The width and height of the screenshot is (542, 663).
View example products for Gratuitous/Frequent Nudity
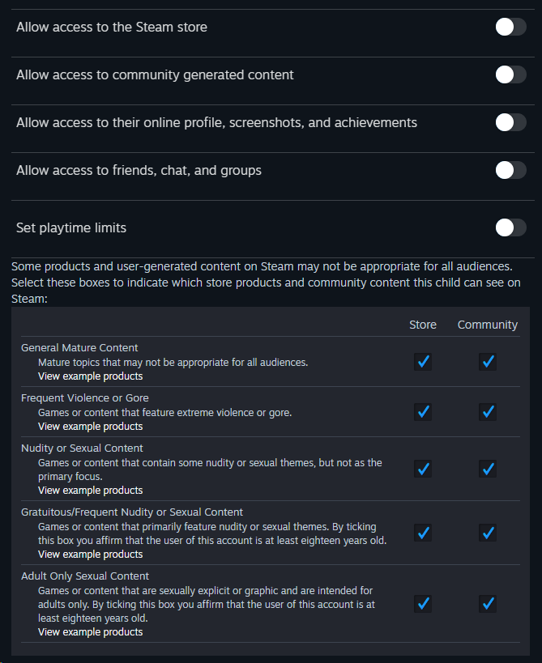pos(90,555)
